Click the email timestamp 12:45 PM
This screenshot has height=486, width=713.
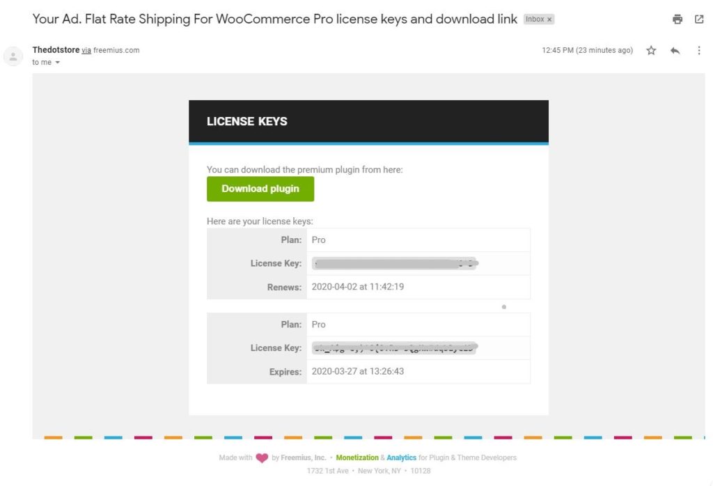(587, 50)
